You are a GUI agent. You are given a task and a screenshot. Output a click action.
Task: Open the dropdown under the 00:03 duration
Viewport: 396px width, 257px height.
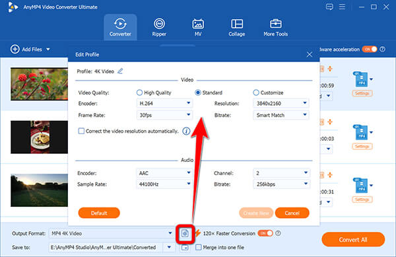(328, 149)
